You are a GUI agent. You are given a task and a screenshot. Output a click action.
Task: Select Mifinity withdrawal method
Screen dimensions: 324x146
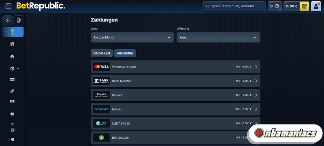pyautogui.click(x=175, y=109)
